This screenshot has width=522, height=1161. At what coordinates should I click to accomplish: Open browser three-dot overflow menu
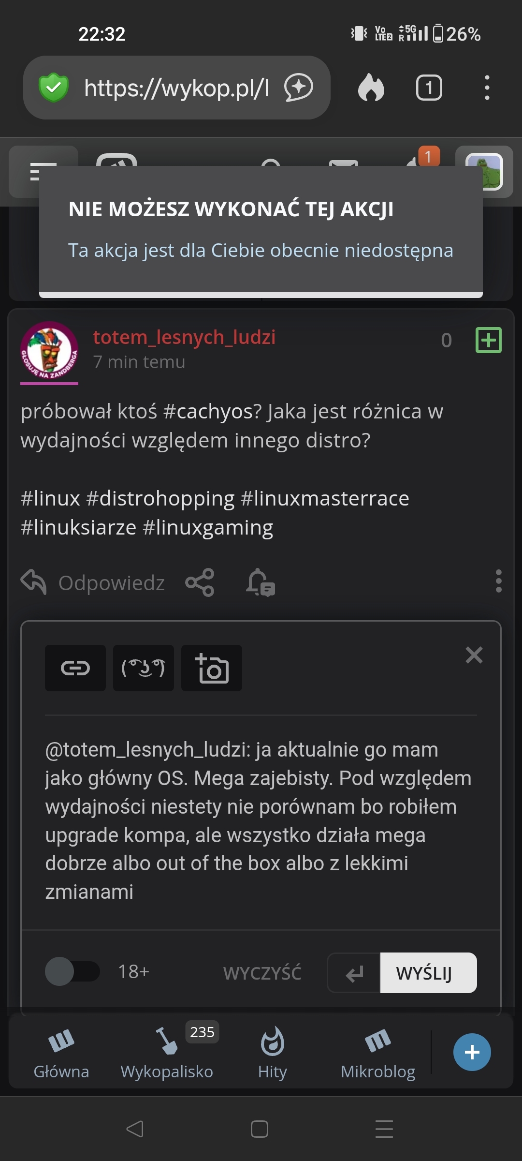coord(487,88)
